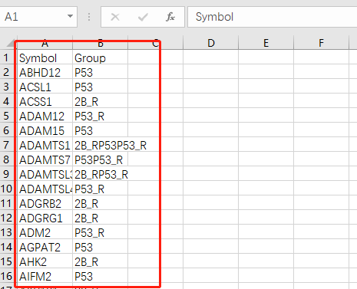This screenshot has height=289, width=357.
Task: Select column D header
Action: [210, 43]
